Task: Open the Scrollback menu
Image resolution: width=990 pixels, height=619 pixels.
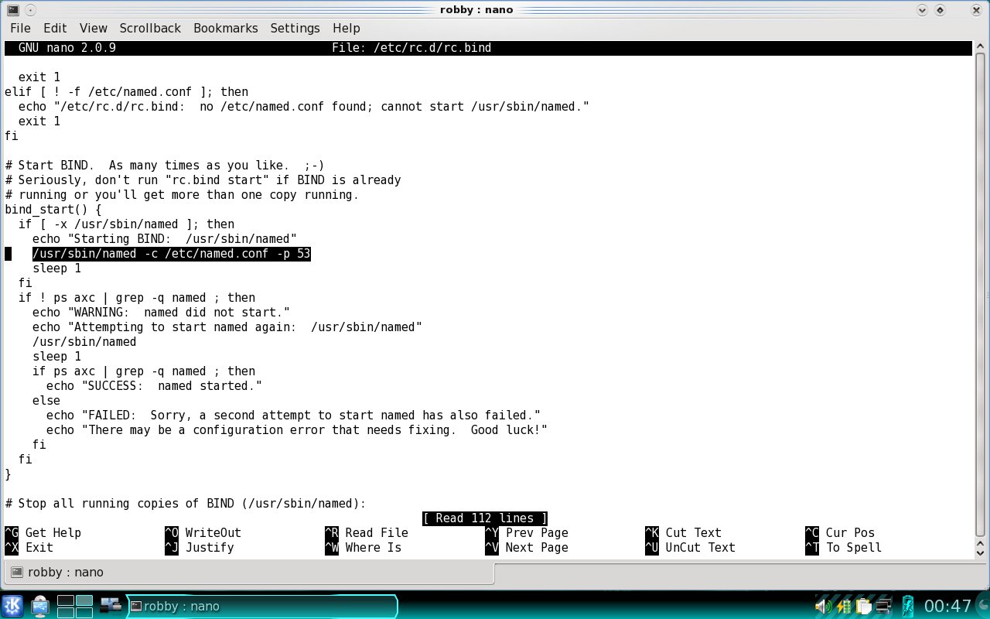Action: click(x=150, y=28)
